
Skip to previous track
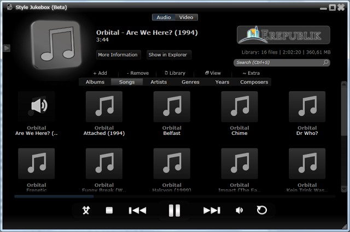tap(137, 210)
